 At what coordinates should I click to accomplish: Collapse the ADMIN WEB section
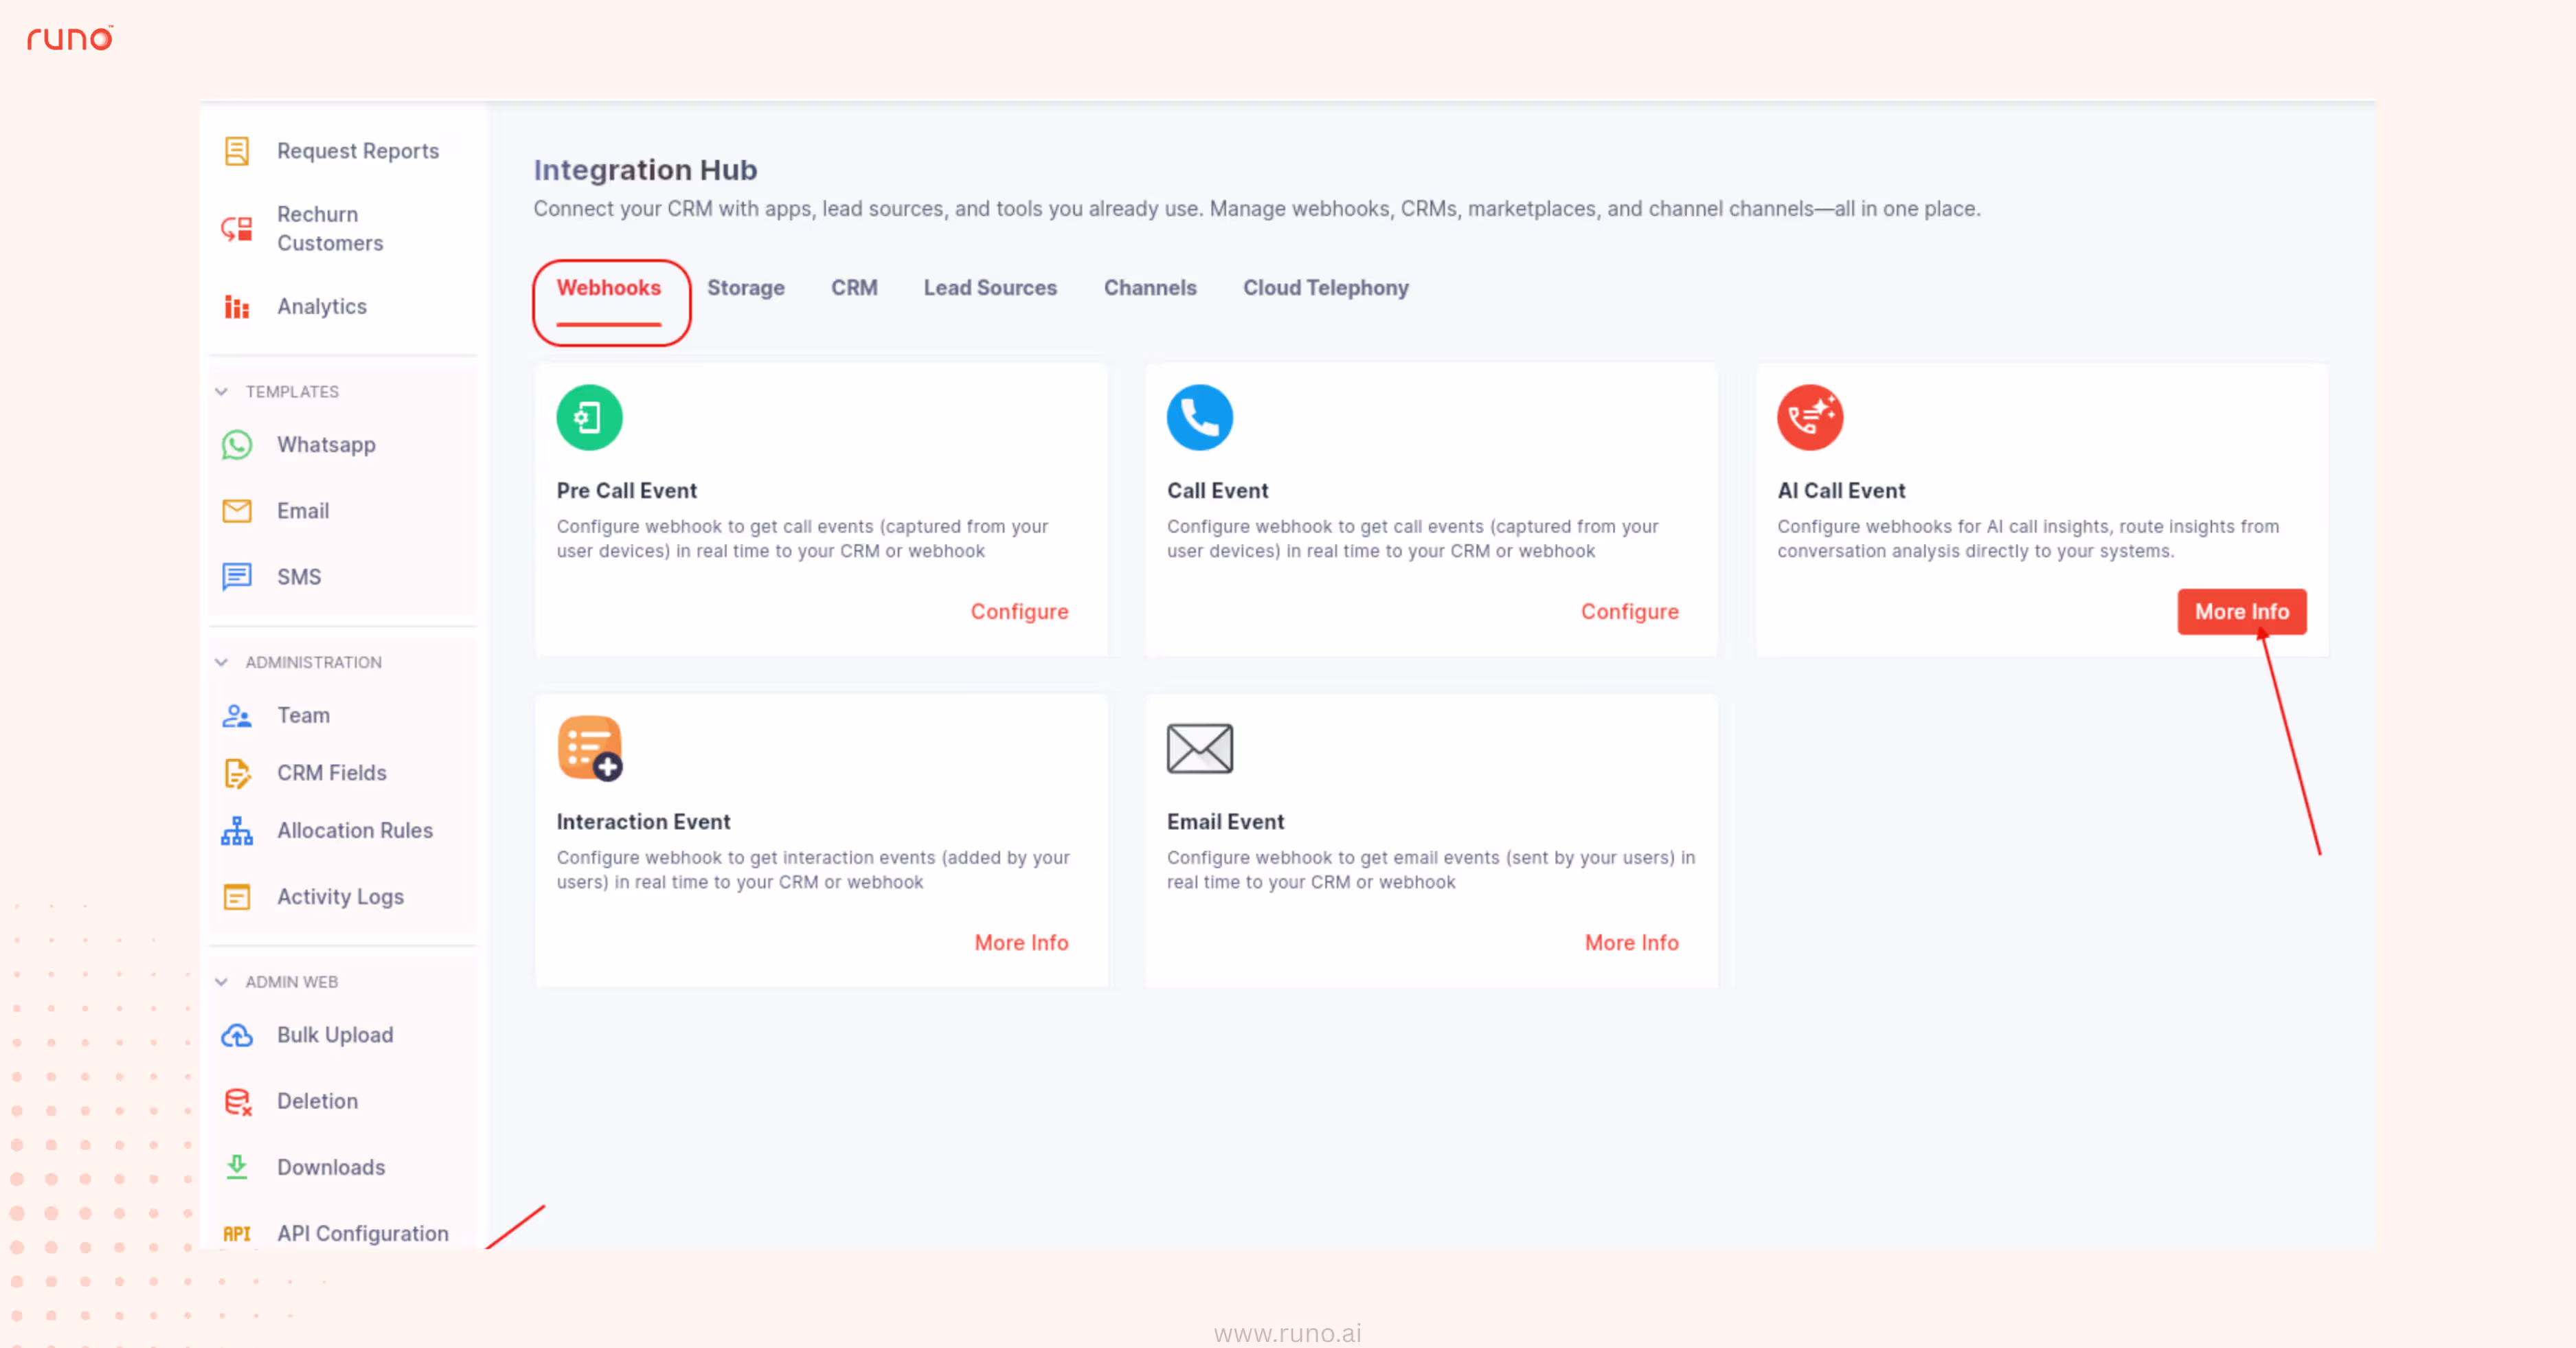222,982
